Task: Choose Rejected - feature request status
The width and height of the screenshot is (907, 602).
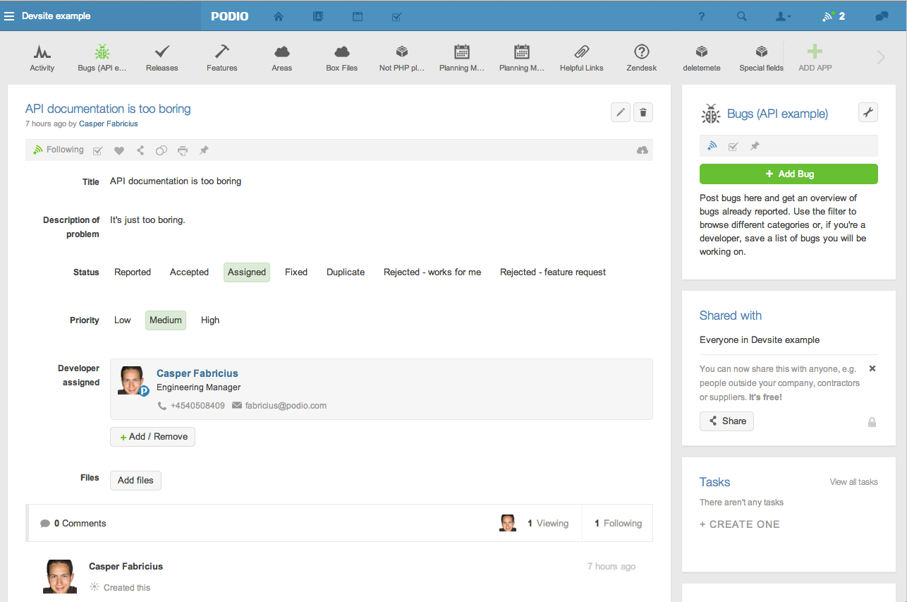Action: pyautogui.click(x=553, y=272)
